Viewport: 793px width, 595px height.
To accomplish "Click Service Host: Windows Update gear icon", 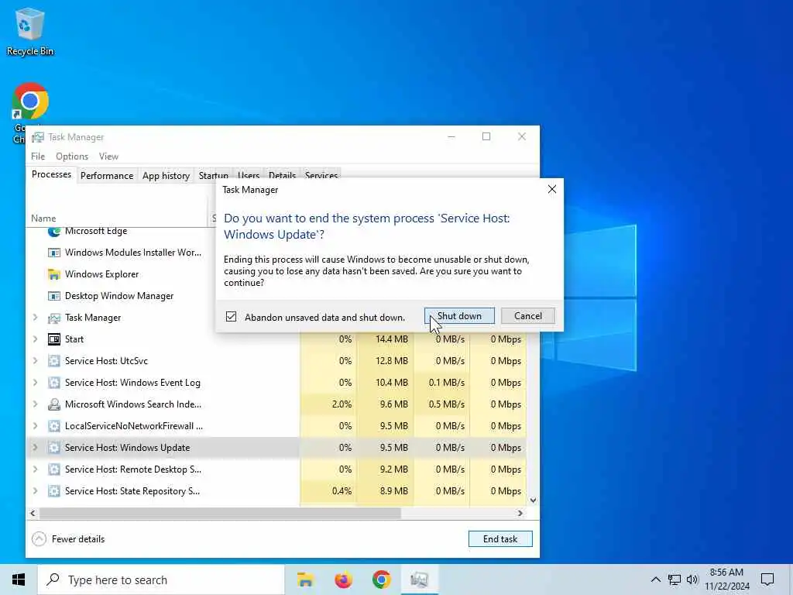I will (54, 448).
